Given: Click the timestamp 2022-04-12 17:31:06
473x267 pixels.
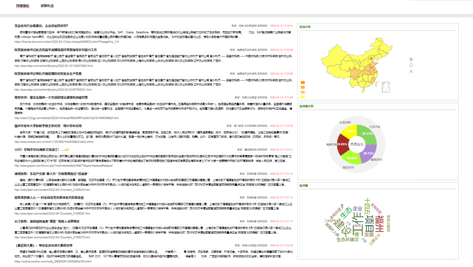Looking at the screenshot, I should click(x=281, y=245).
